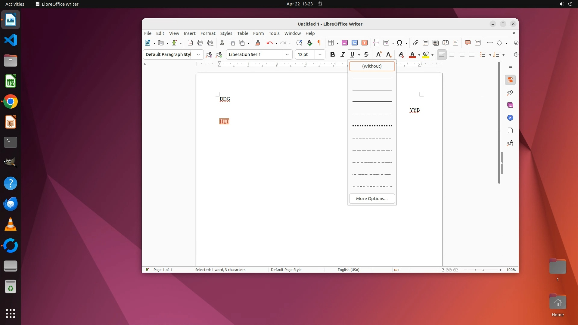The height and width of the screenshot is (325, 578).
Task: Choose the wavy underline style
Action: [x=372, y=186]
